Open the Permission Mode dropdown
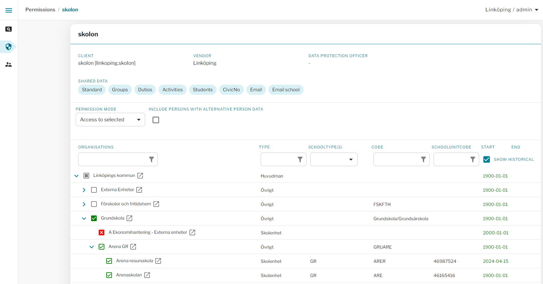The height and width of the screenshot is (284, 543). click(110, 120)
